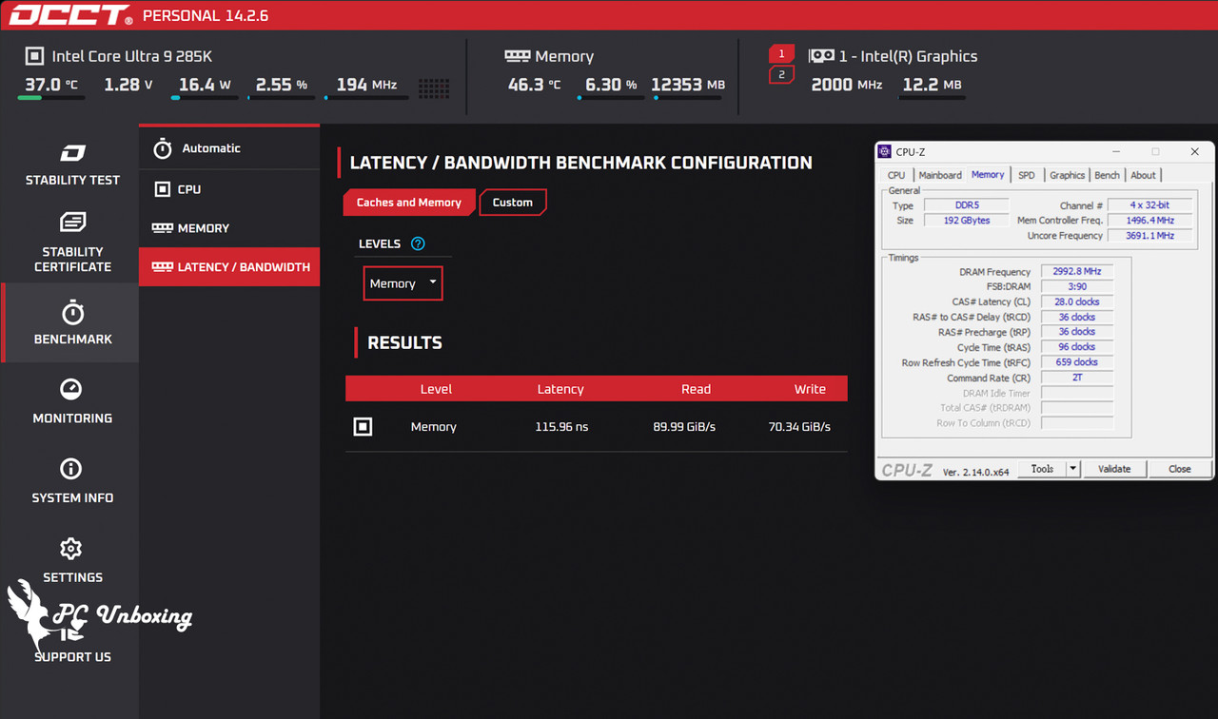
Task: Open the Settings gear section
Action: [x=72, y=560]
